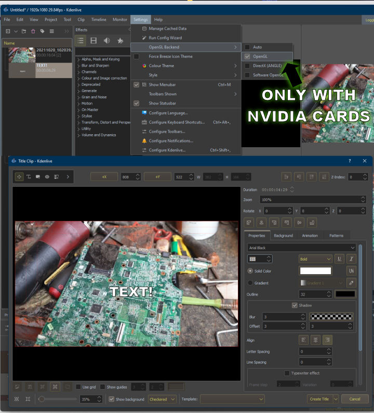374x413 pixels.
Task: Toggle the Shadow checkbox
Action: point(295,305)
